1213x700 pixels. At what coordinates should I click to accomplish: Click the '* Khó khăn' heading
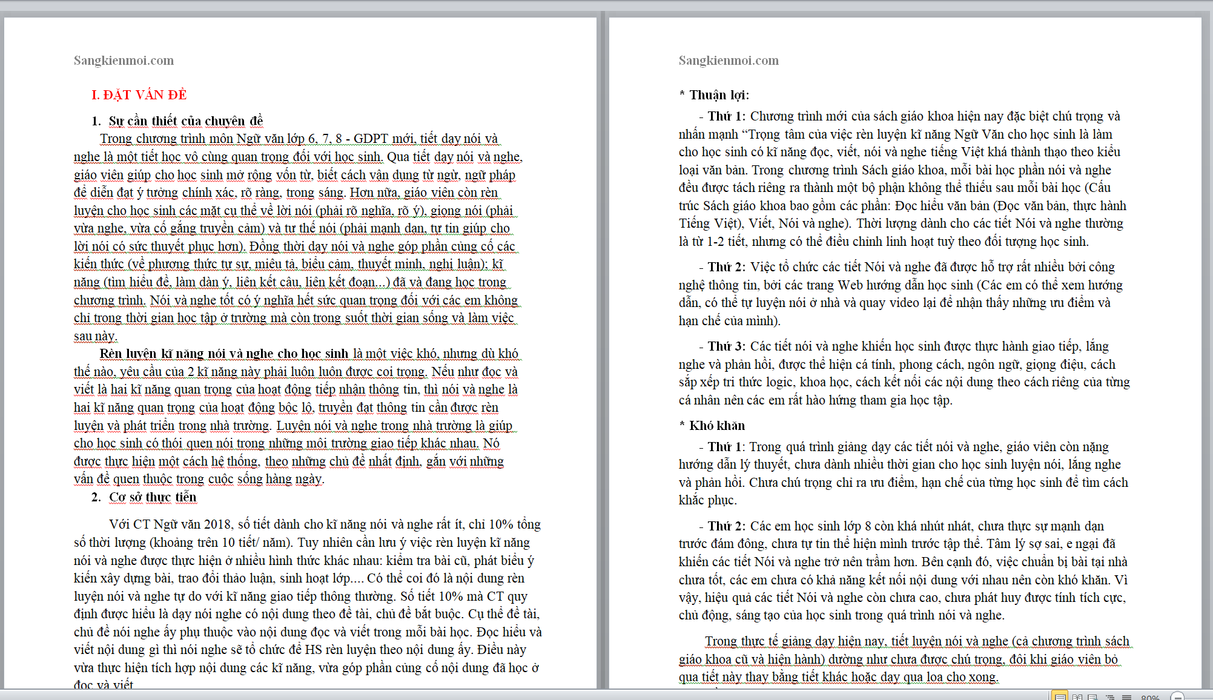(x=712, y=426)
